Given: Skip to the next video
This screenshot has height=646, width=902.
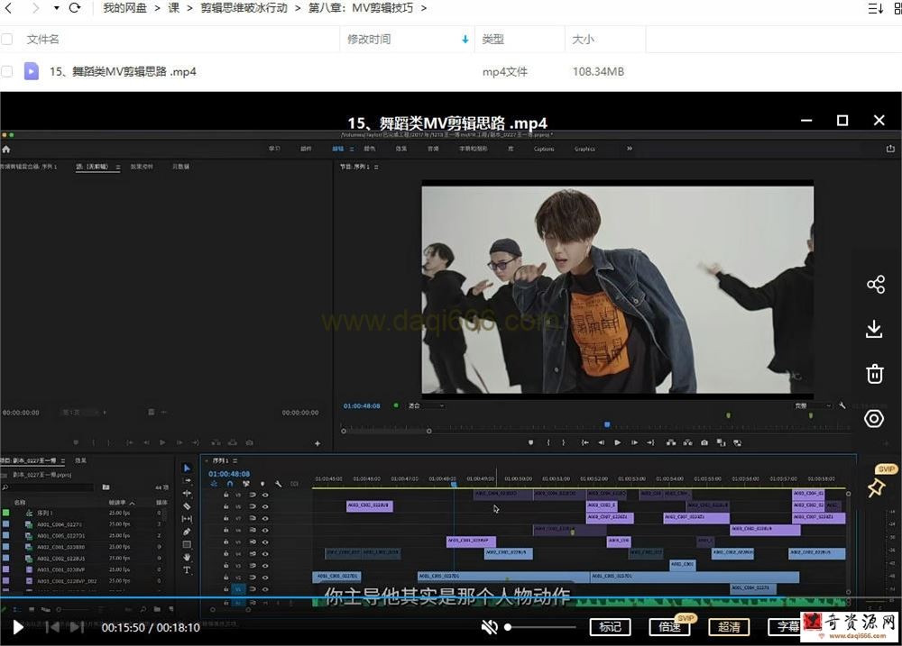Looking at the screenshot, I should tap(77, 627).
